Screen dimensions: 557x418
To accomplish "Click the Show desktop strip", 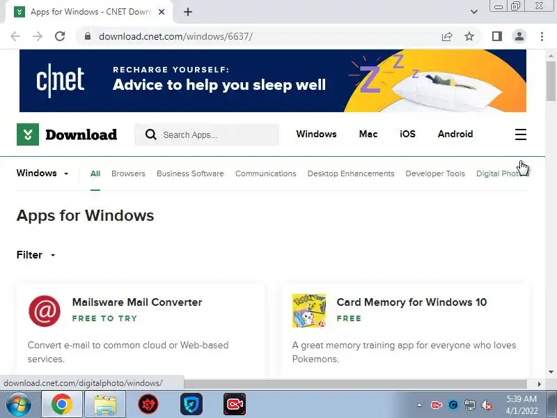I will [551, 405].
